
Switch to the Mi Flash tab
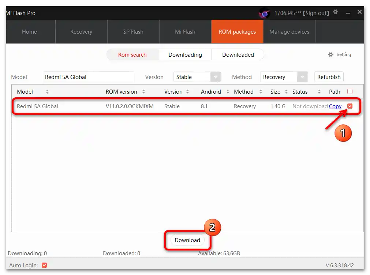coord(185,31)
